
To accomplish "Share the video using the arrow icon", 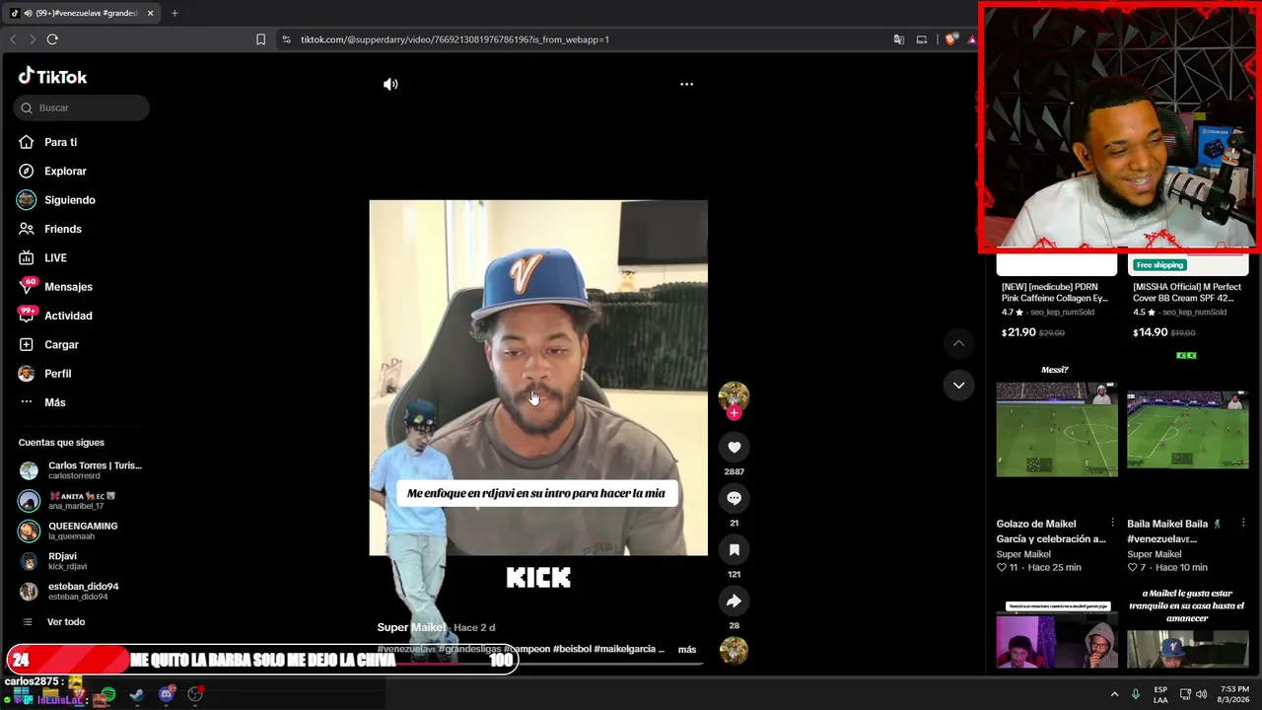I will click(734, 601).
